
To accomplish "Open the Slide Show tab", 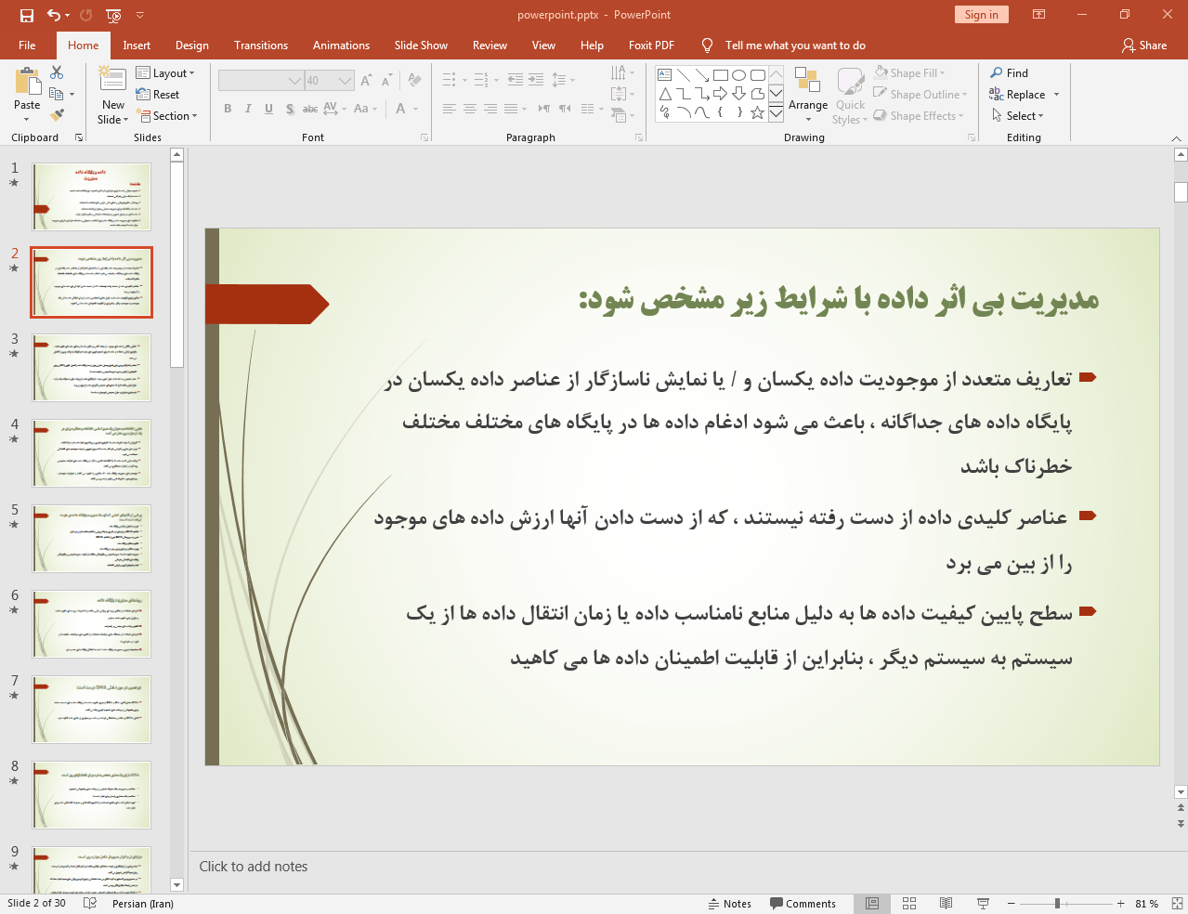I will coord(420,46).
